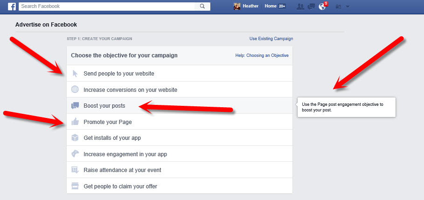
Task: Click the box icon for app installs
Action: 75,138
